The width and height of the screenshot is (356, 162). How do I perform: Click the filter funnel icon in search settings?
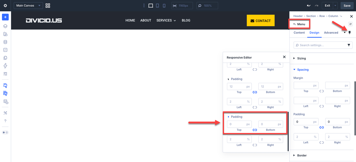coord(349,45)
